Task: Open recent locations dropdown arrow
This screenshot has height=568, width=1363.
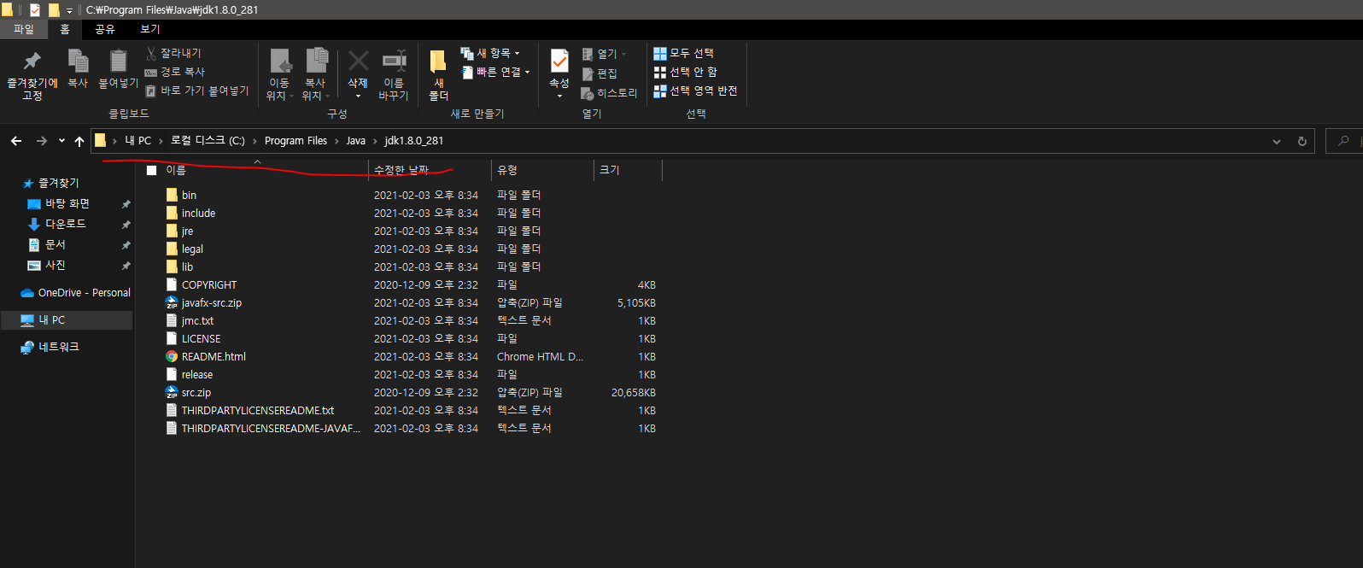Action: click(61, 141)
